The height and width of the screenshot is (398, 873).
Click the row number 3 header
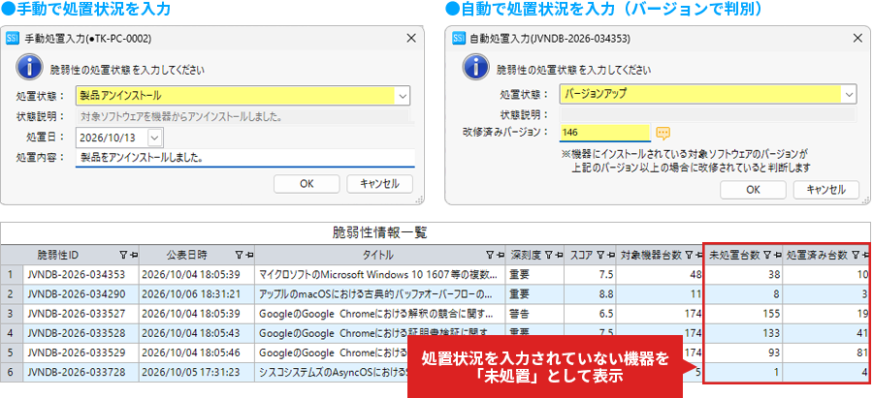click(x=12, y=314)
